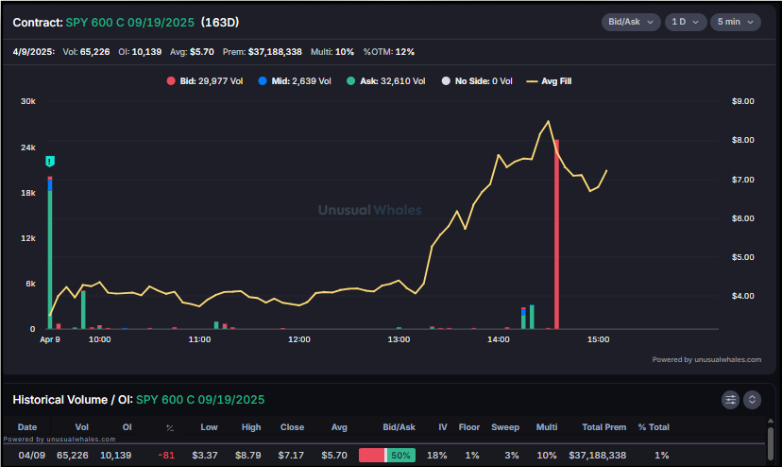The width and height of the screenshot is (782, 467).
Task: Click the $7.17 close price cell
Action: [291, 455]
